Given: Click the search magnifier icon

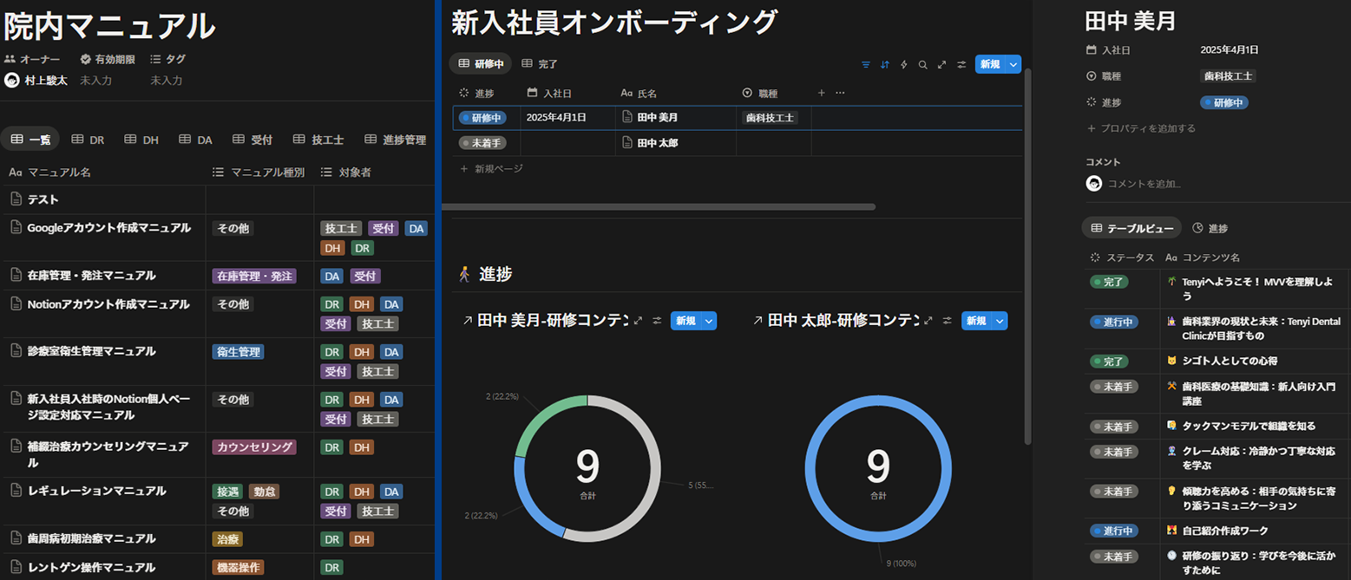Looking at the screenshot, I should tap(923, 64).
